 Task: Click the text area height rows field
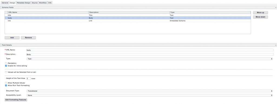click(x=29, y=78)
